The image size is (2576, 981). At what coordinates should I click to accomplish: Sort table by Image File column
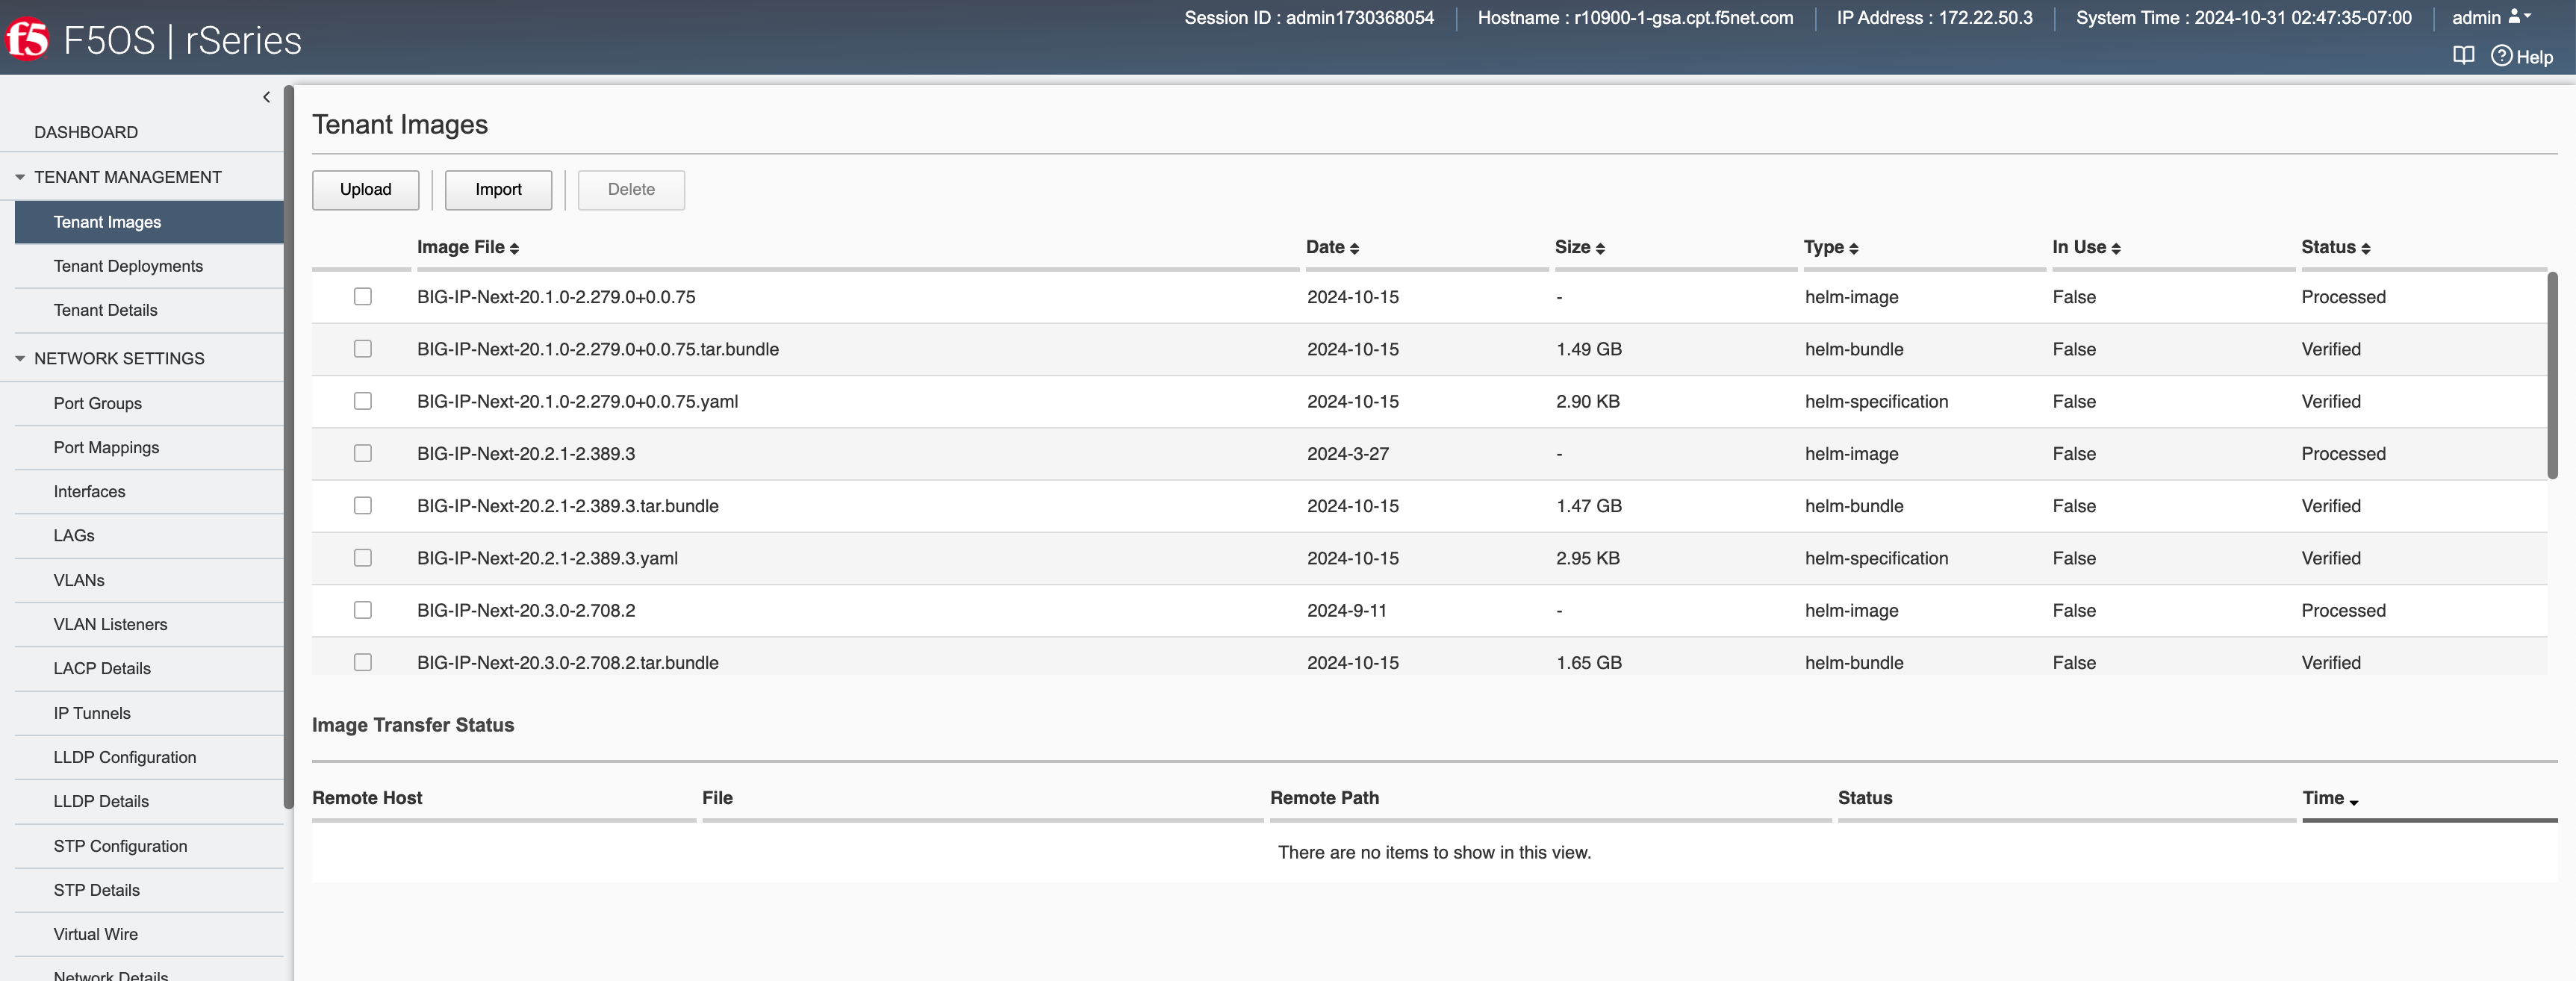[x=468, y=247]
